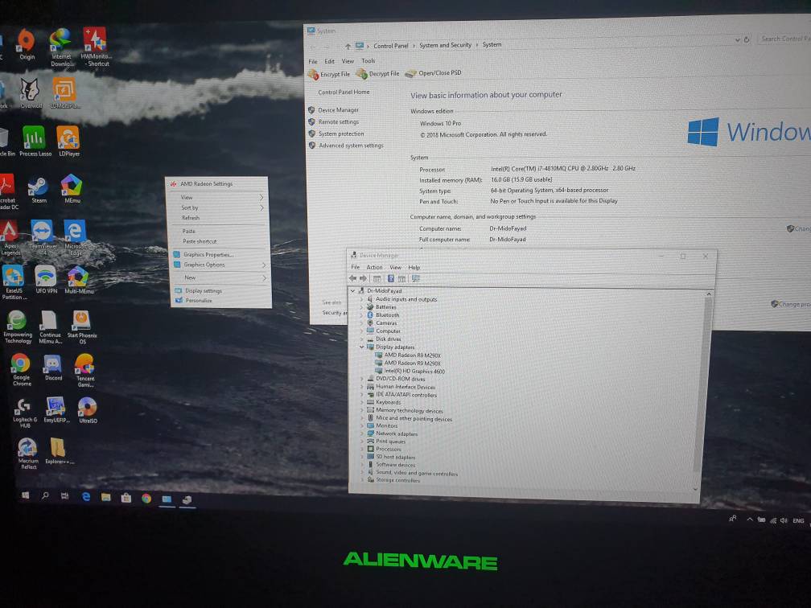Open Tools menu in System window

(368, 61)
